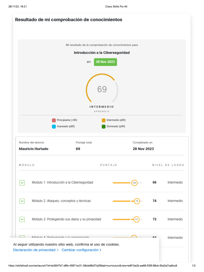This screenshot has height=272, width=204.
Task: Expand Modulo 1 Introducción a la Ciberseguridad row
Action: click(22, 183)
